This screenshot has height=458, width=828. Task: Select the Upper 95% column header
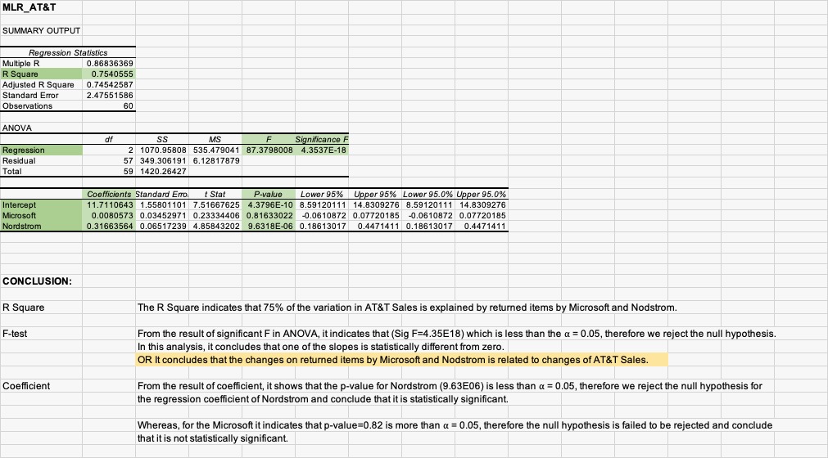[375, 195]
